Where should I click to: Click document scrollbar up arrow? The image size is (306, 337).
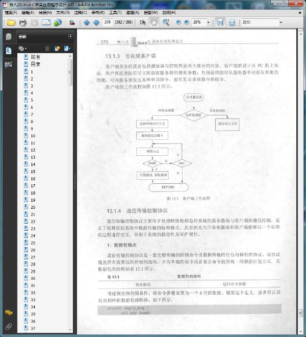click(300, 34)
